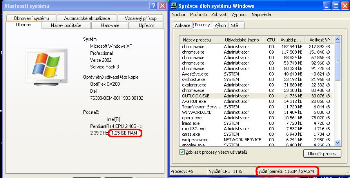Click the 217 892 kB Velikost VP cell
The height and width of the screenshot is (178, 350).
[x=319, y=47]
